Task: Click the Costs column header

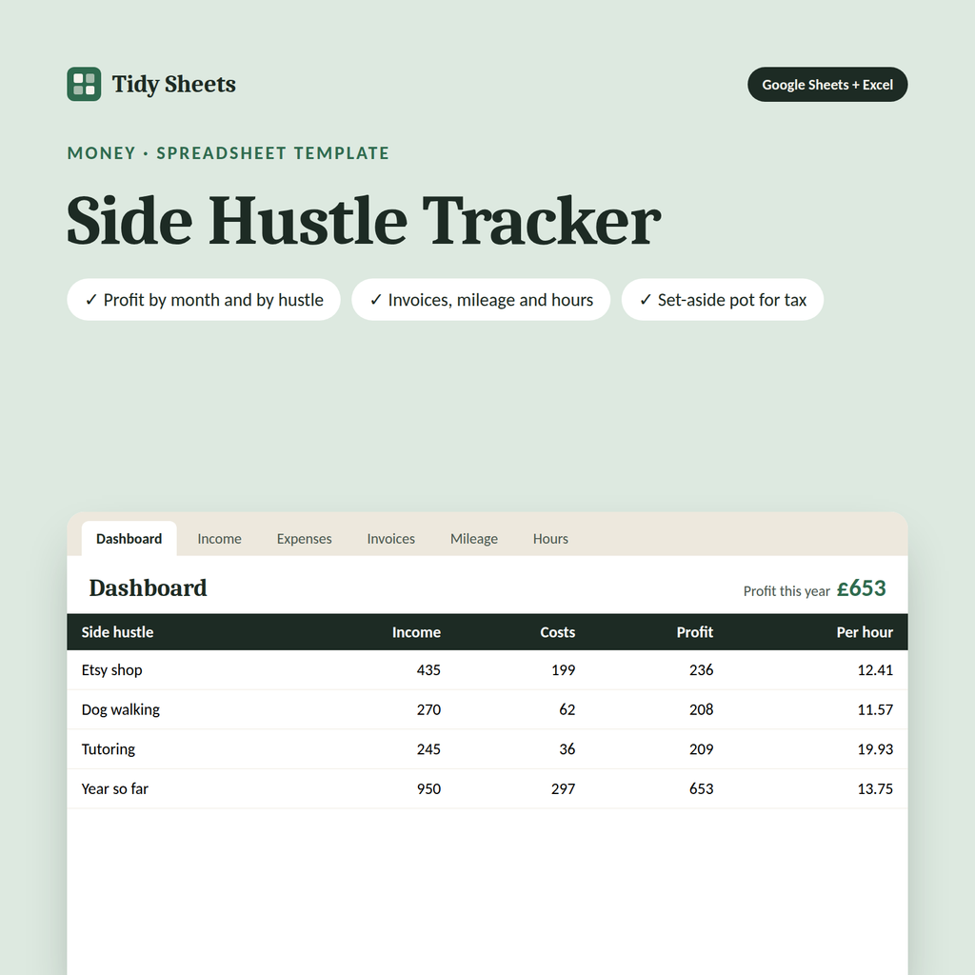Action: (x=557, y=632)
